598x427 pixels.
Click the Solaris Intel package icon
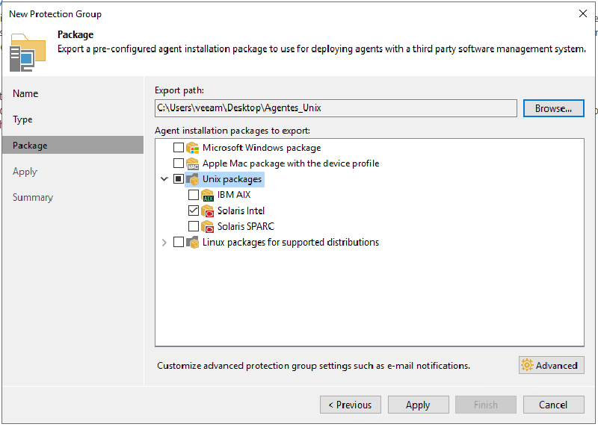coord(208,211)
